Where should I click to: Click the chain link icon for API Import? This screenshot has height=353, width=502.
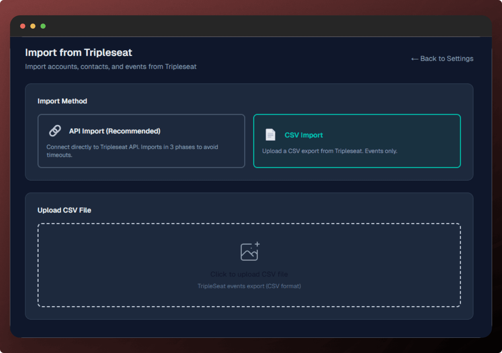(x=55, y=131)
